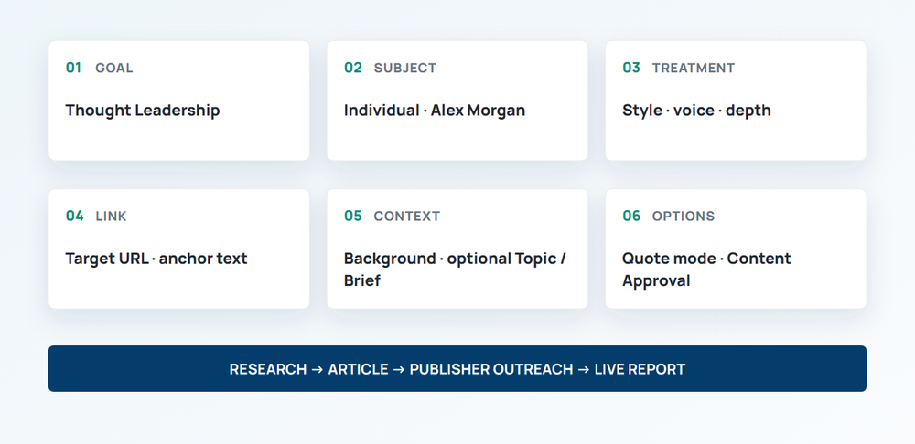This screenshot has height=444, width=915.
Task: Open the 01 Goal card
Action: [178, 100]
